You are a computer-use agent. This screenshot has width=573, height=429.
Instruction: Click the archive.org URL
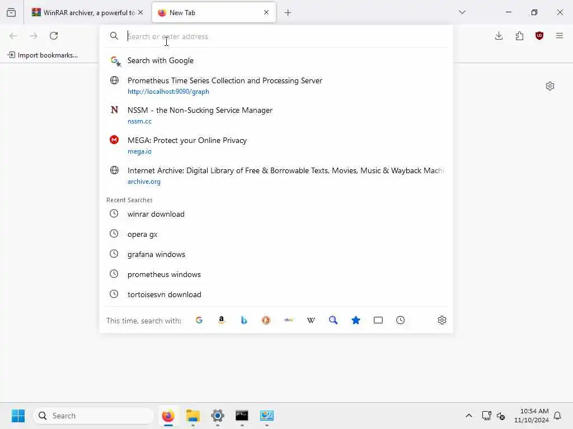point(144,182)
